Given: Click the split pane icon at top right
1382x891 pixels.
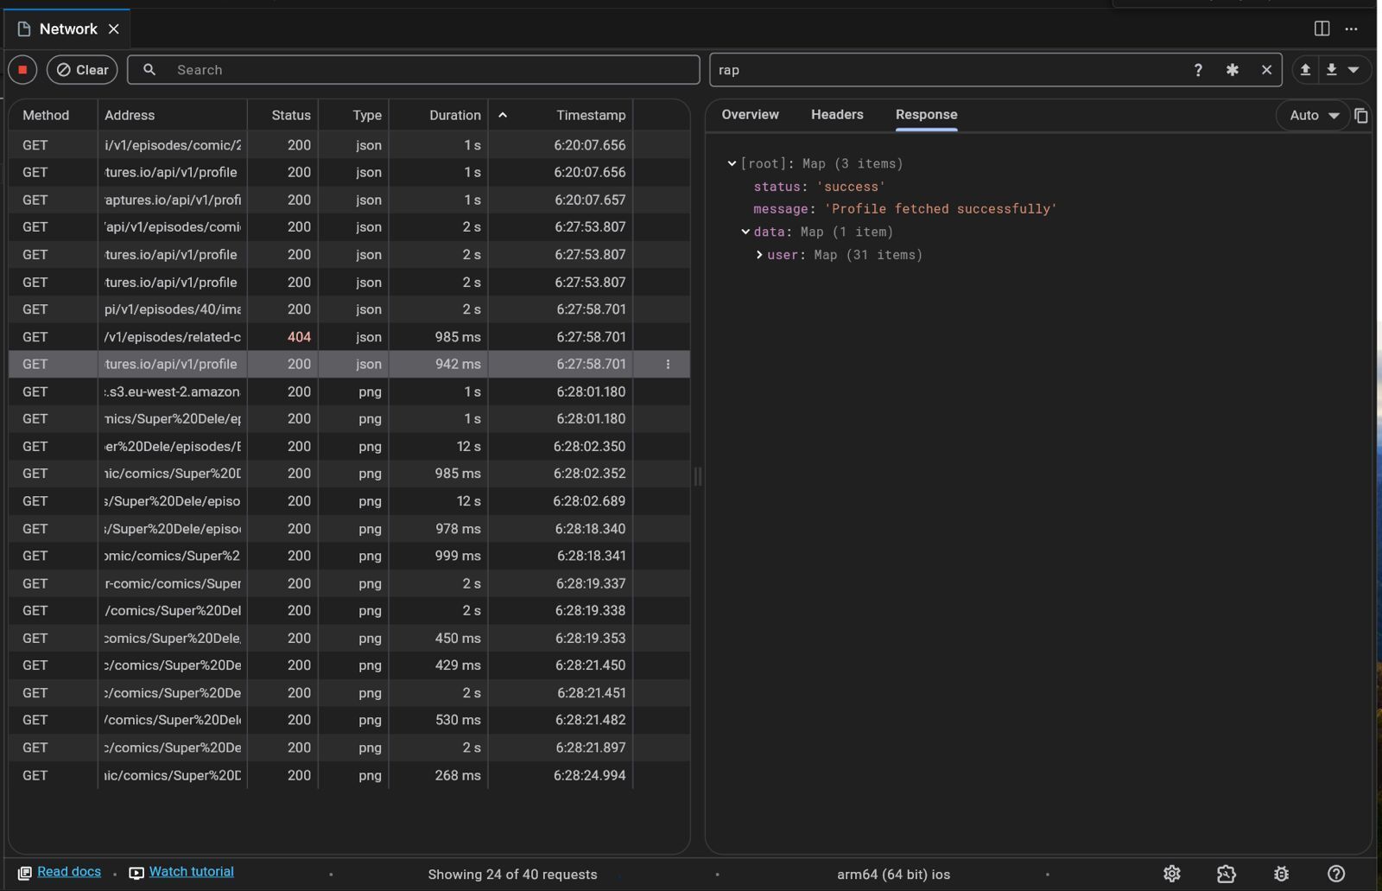Looking at the screenshot, I should (x=1322, y=29).
